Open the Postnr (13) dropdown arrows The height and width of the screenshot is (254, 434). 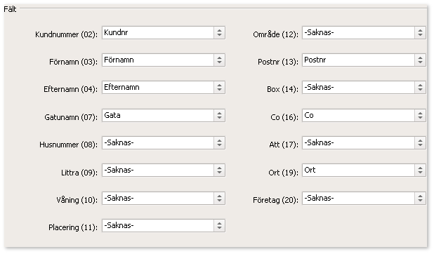coord(420,60)
